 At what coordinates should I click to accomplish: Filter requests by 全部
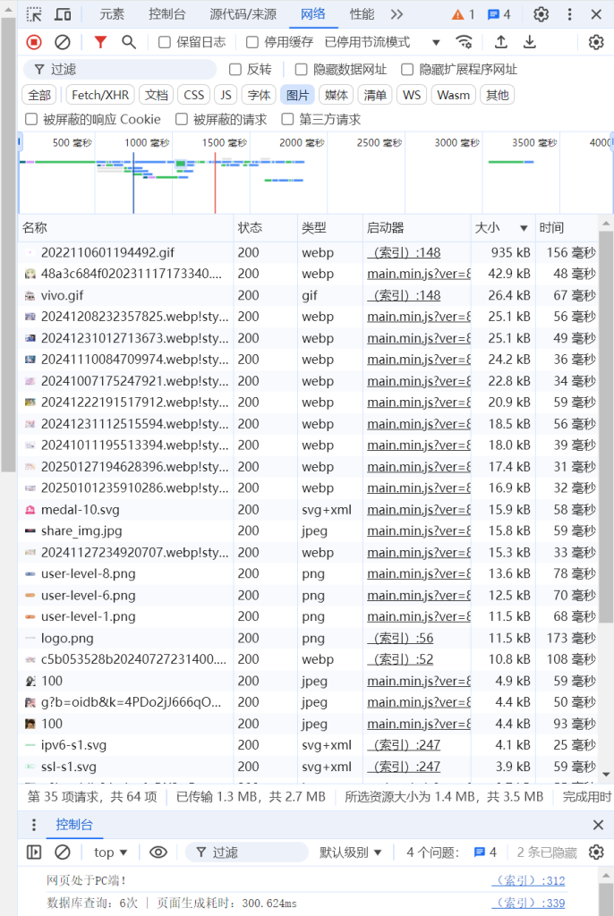coord(39,95)
